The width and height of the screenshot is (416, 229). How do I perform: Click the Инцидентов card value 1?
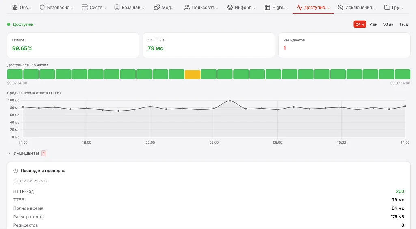tap(284, 49)
